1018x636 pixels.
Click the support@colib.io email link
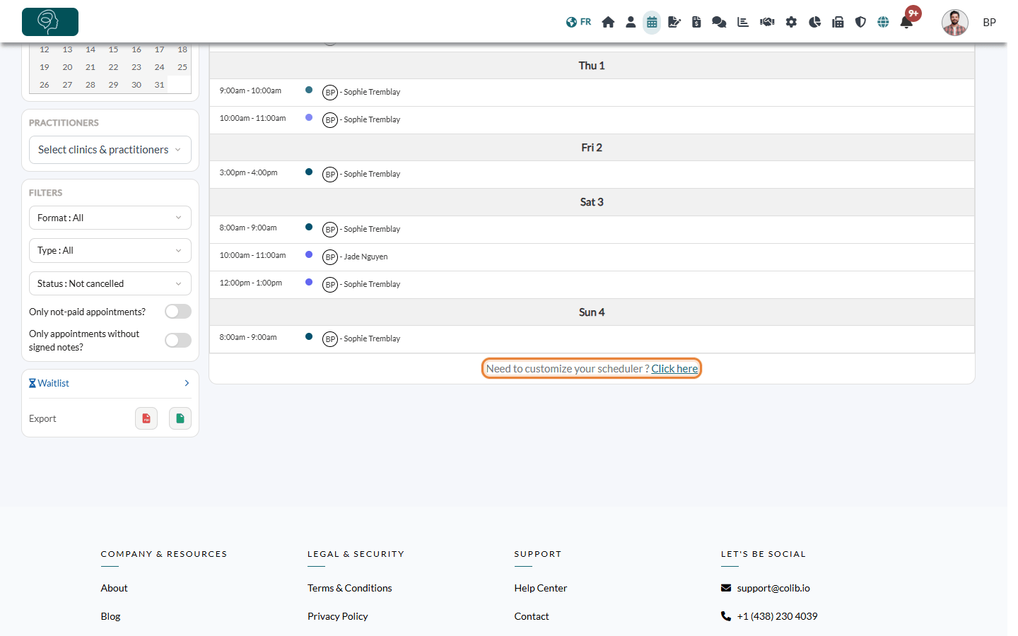[773, 588]
